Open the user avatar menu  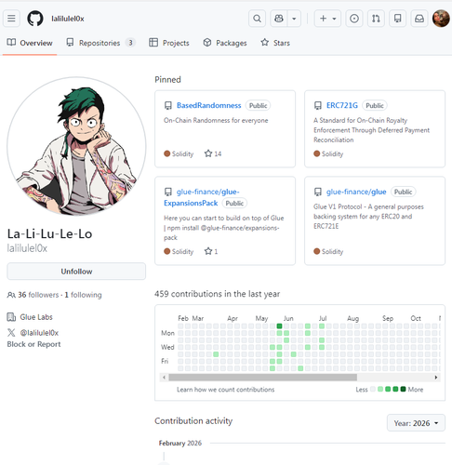[441, 19]
